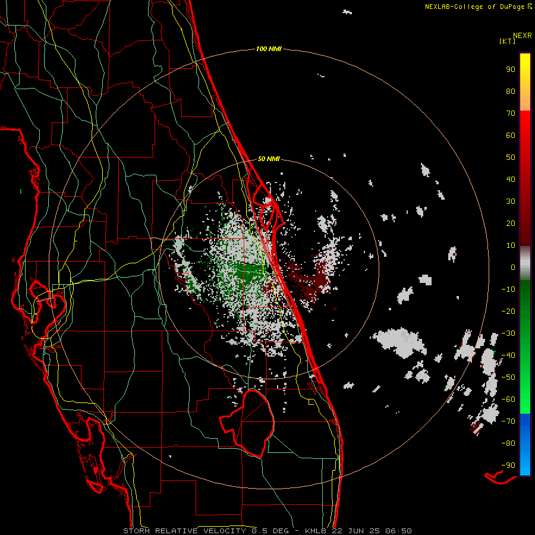Click the 70 value on the color scale

click(x=511, y=114)
